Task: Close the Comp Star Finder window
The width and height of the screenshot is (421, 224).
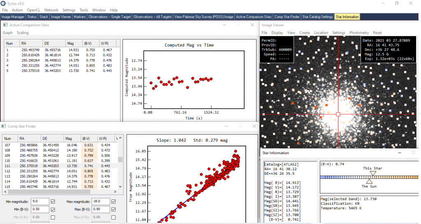Action: tap(254, 126)
